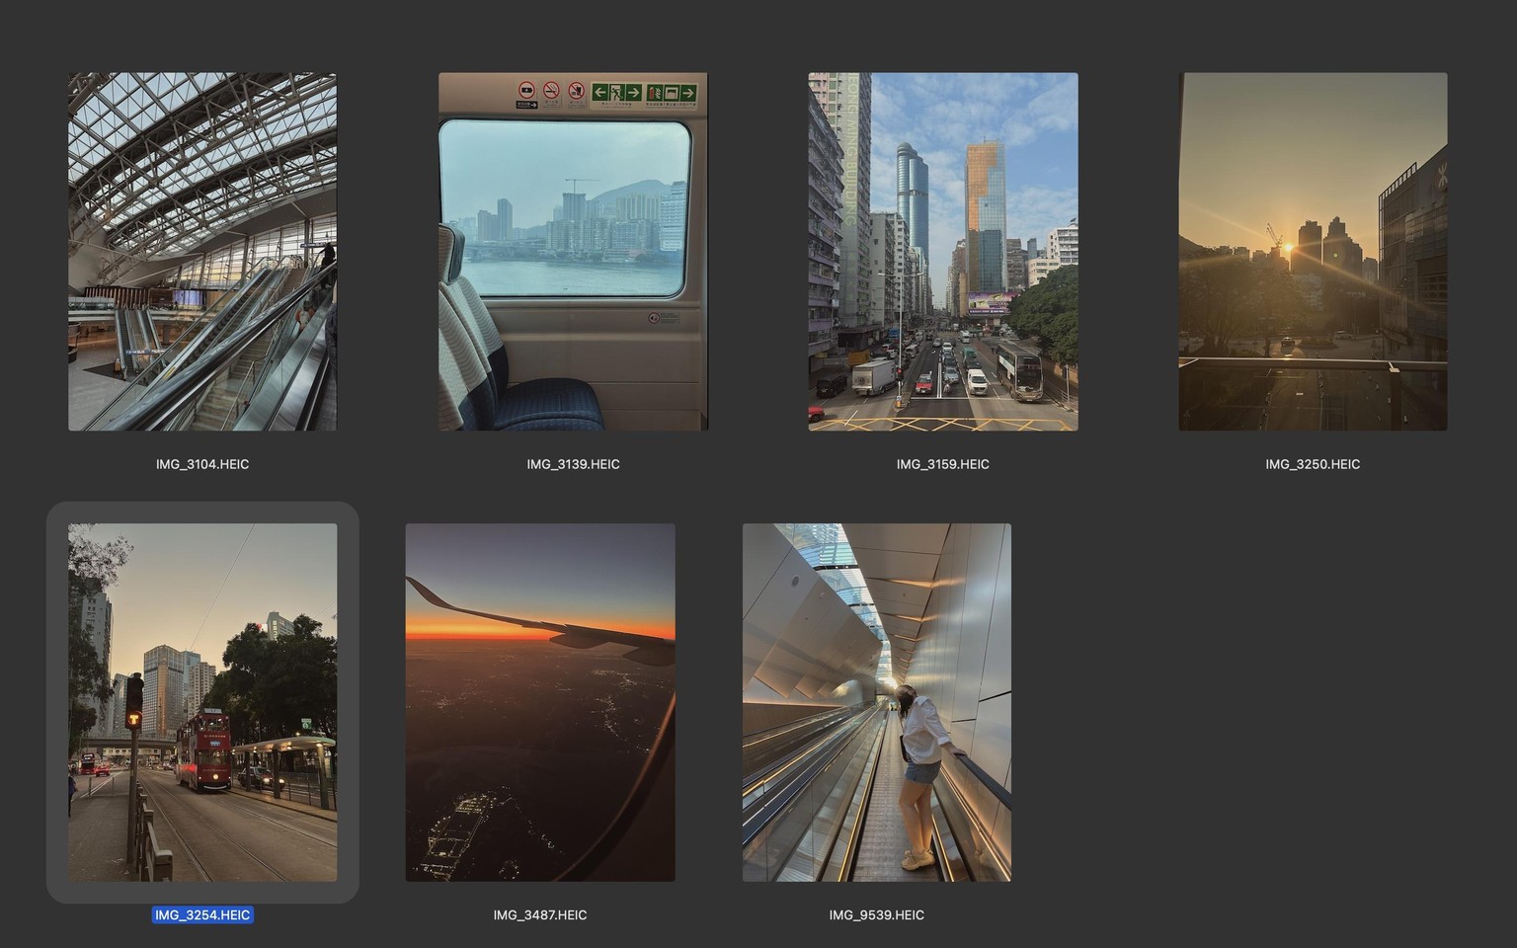Click the red tram street photo thumbnail
Image resolution: width=1517 pixels, height=948 pixels.
point(202,702)
